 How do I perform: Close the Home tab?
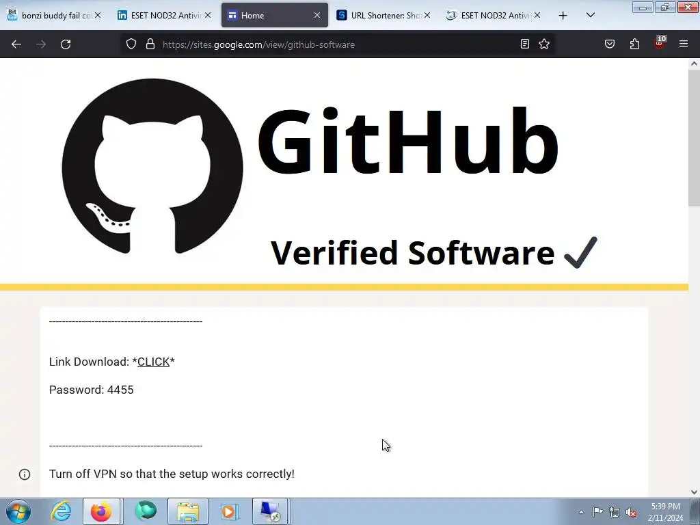[x=317, y=15]
